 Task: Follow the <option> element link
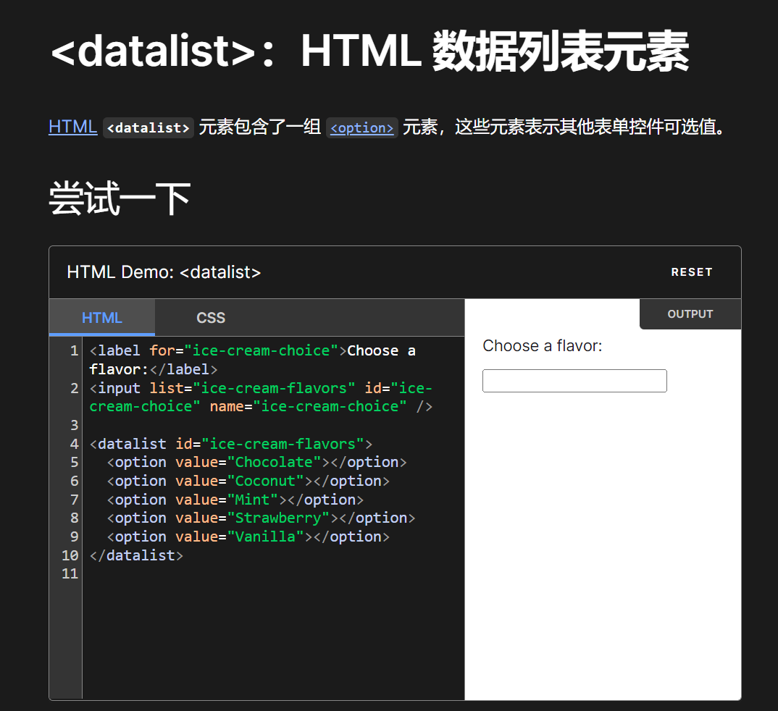[x=361, y=128]
